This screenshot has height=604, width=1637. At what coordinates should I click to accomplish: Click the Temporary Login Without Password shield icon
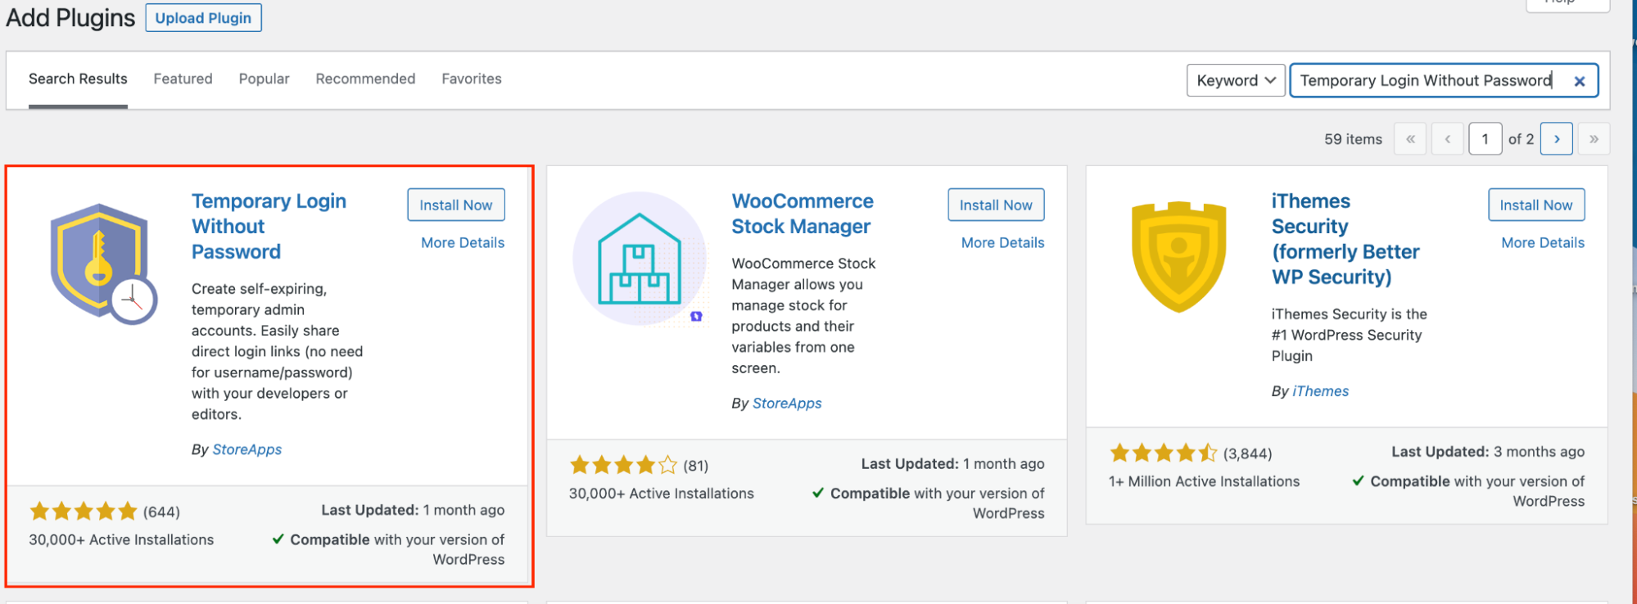point(102,264)
